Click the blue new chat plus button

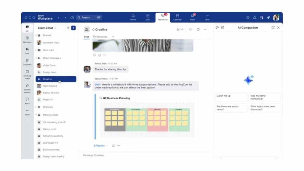73,28
